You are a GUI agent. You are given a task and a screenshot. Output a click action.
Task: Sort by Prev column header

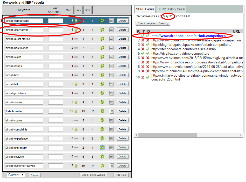78,10
